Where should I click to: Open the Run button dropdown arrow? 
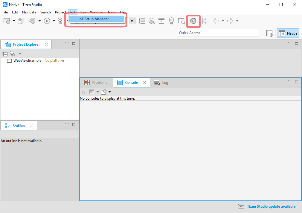[x=54, y=21]
